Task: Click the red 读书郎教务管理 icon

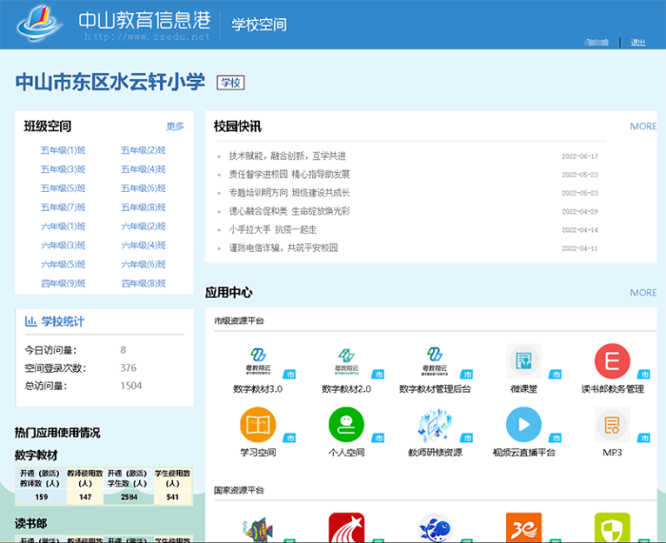Action: coord(612,362)
